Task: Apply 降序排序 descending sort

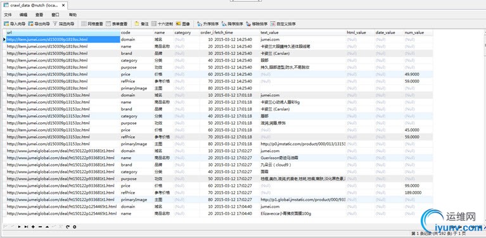Action: 233,23
